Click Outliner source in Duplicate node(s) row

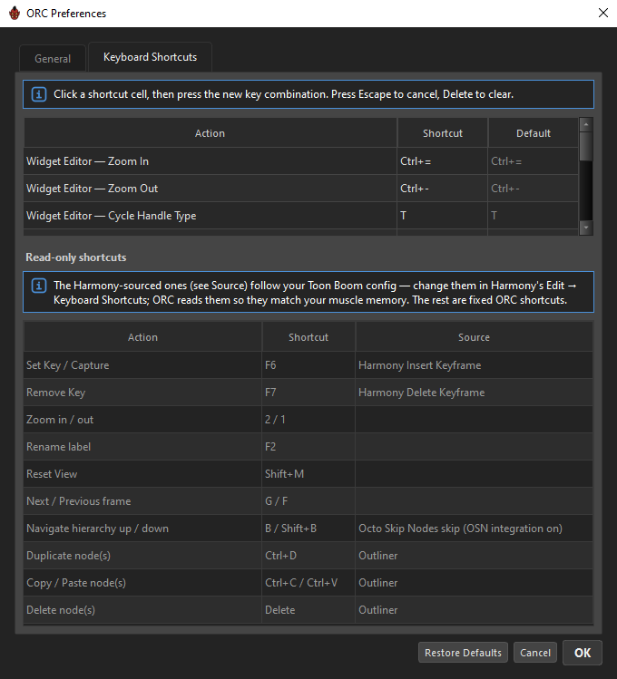(x=474, y=556)
